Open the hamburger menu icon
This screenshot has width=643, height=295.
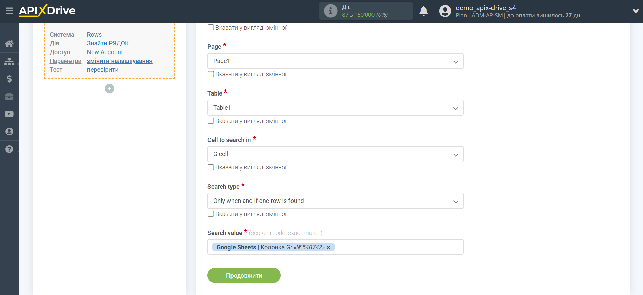[x=9, y=11]
